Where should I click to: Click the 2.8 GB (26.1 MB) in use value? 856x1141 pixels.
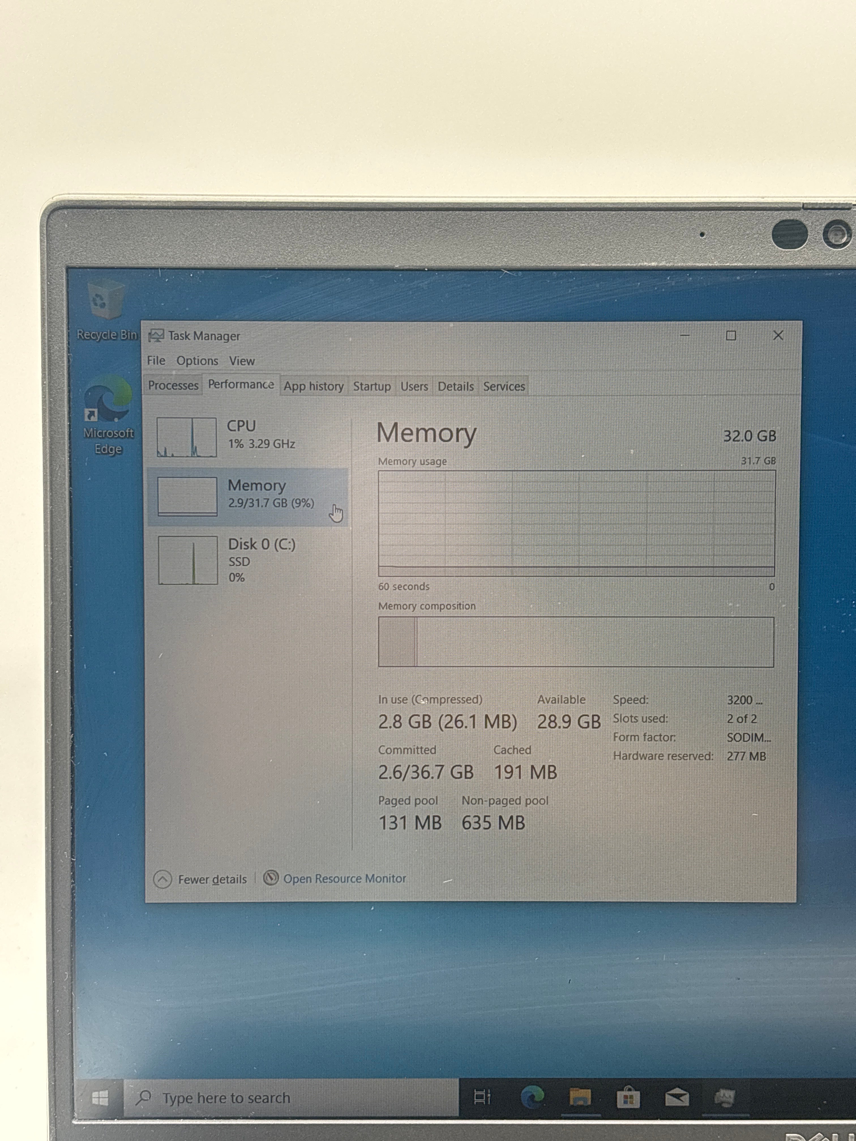click(x=447, y=722)
